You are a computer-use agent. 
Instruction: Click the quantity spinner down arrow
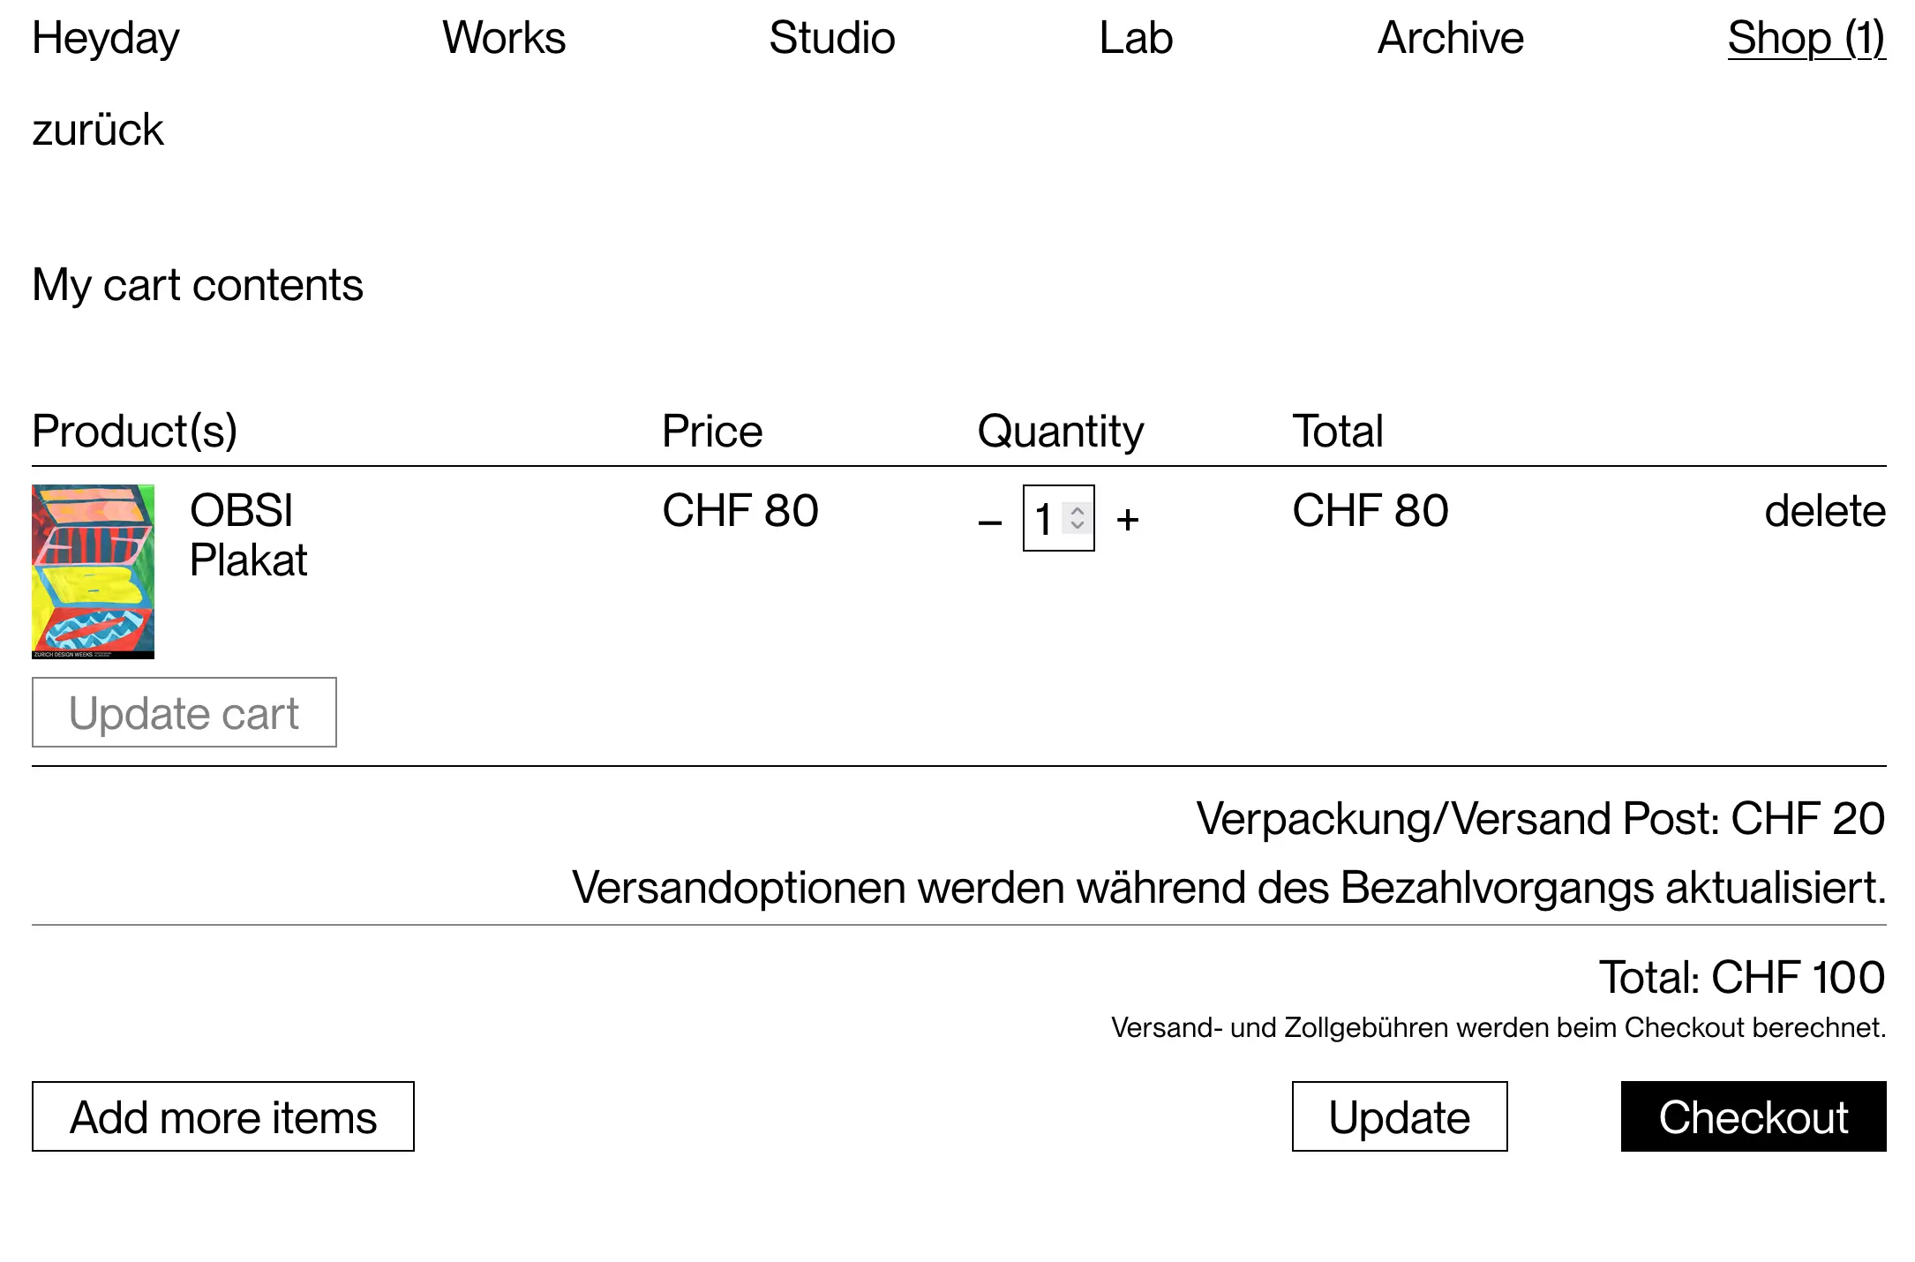(x=1077, y=525)
